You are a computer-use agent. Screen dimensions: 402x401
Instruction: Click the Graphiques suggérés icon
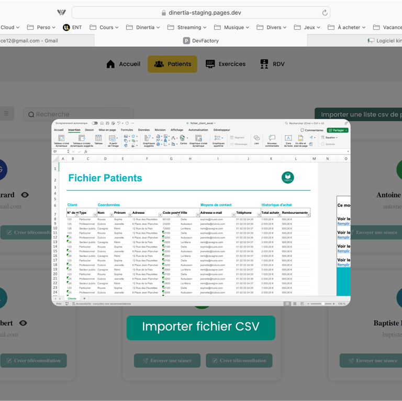(x=147, y=138)
